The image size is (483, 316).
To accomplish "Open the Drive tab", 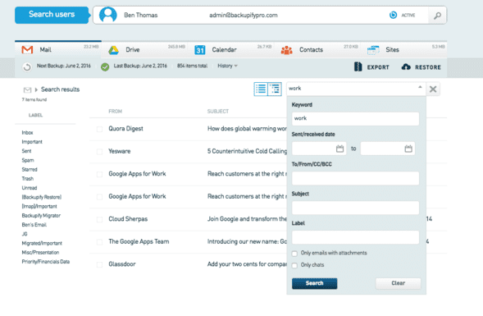I will [145, 49].
